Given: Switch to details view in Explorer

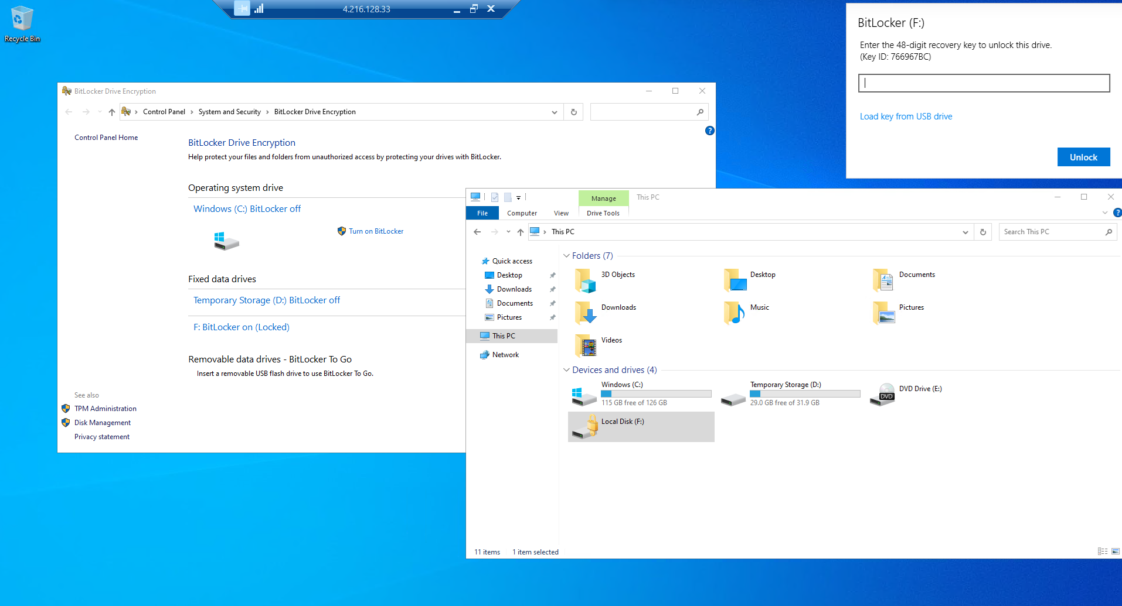Looking at the screenshot, I should 1103,552.
